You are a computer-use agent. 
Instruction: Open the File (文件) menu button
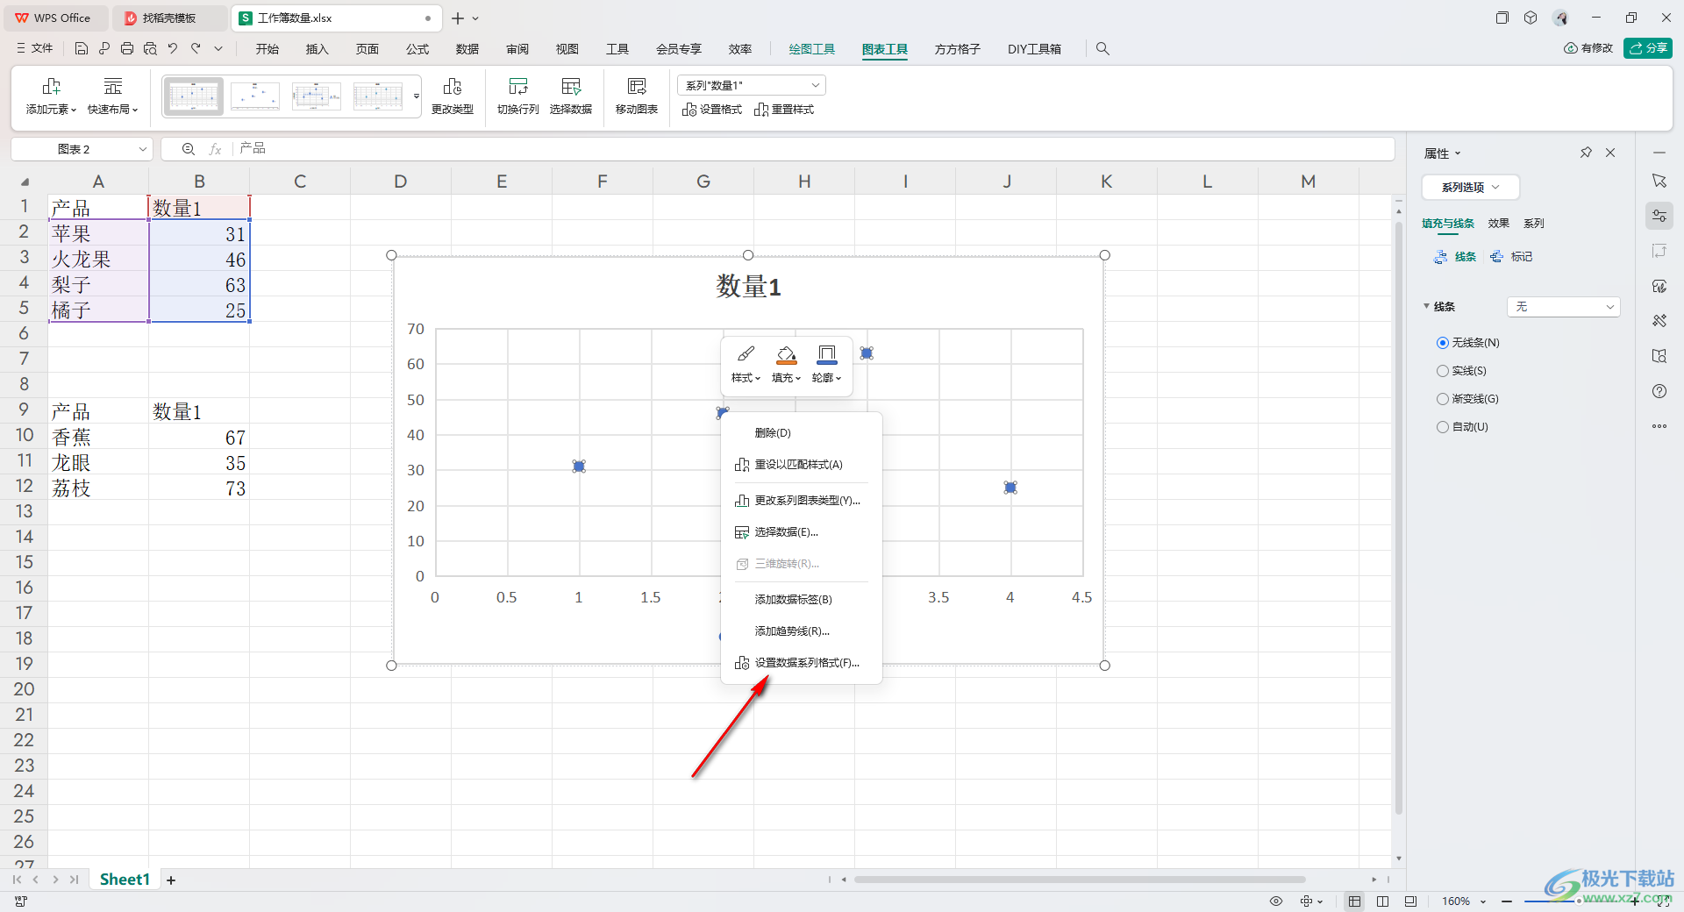pos(34,49)
